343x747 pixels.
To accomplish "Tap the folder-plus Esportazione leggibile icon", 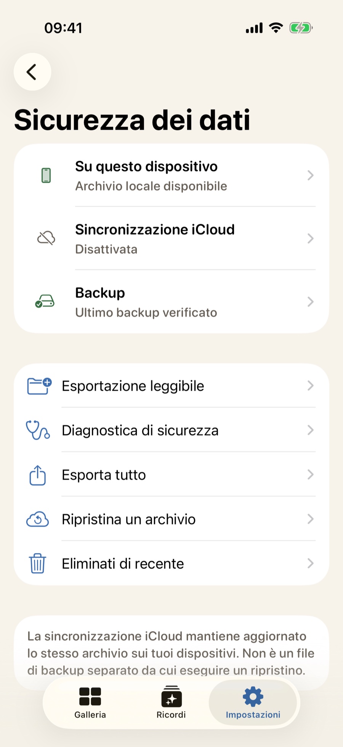I will [39, 386].
